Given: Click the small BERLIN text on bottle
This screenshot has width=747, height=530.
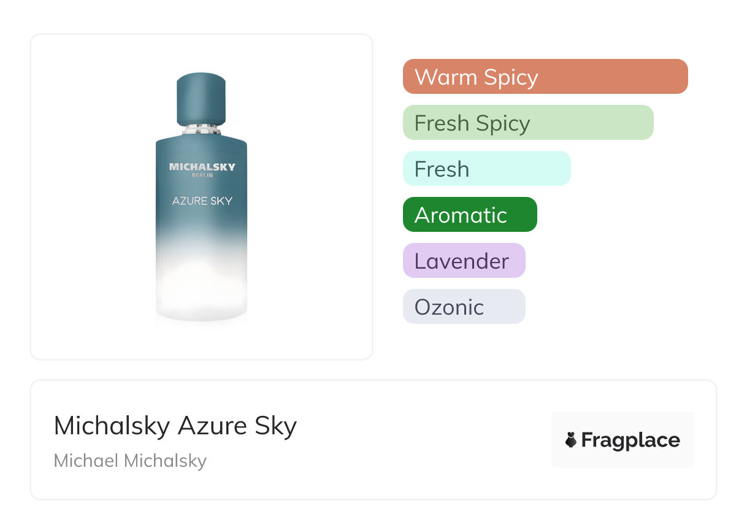Looking at the screenshot, I should [202, 175].
